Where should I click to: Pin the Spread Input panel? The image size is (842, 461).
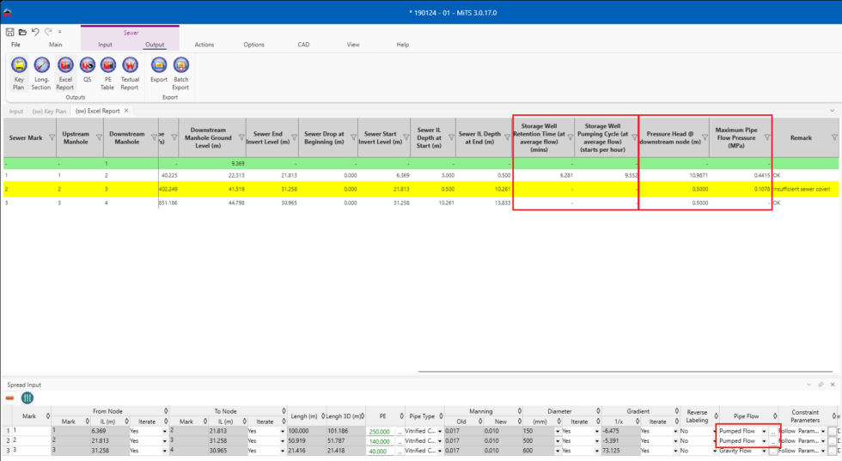(x=821, y=385)
